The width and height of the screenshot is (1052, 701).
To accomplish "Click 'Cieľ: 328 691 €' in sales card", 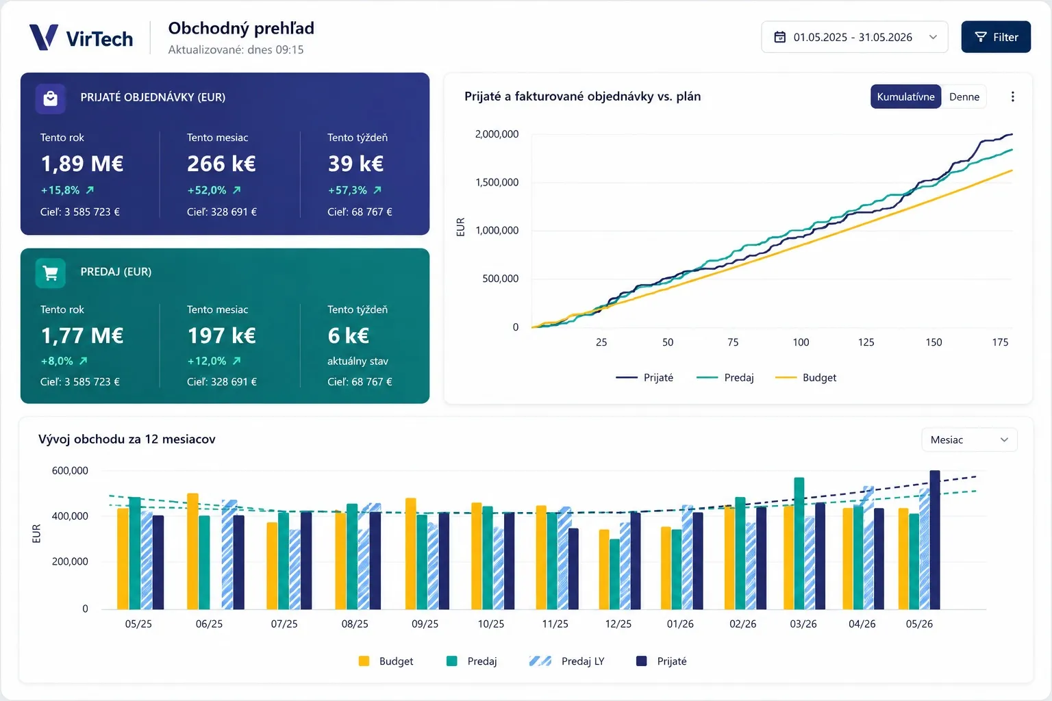I will click(x=222, y=382).
